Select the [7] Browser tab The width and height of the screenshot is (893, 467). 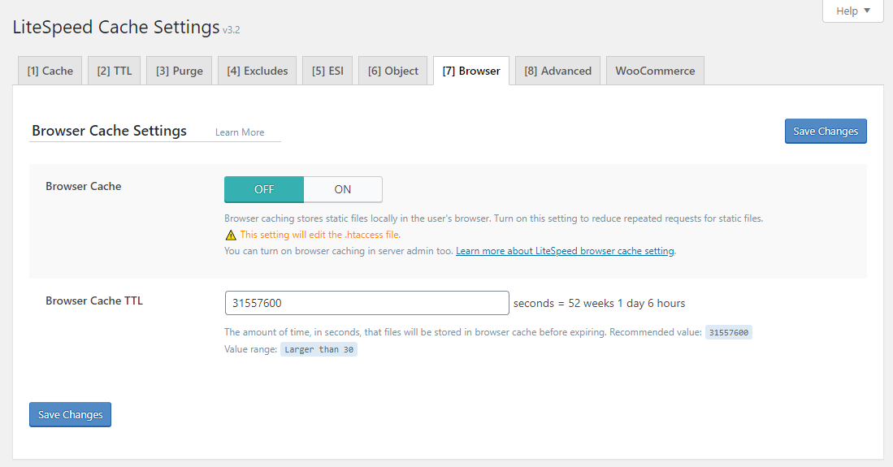tap(471, 71)
